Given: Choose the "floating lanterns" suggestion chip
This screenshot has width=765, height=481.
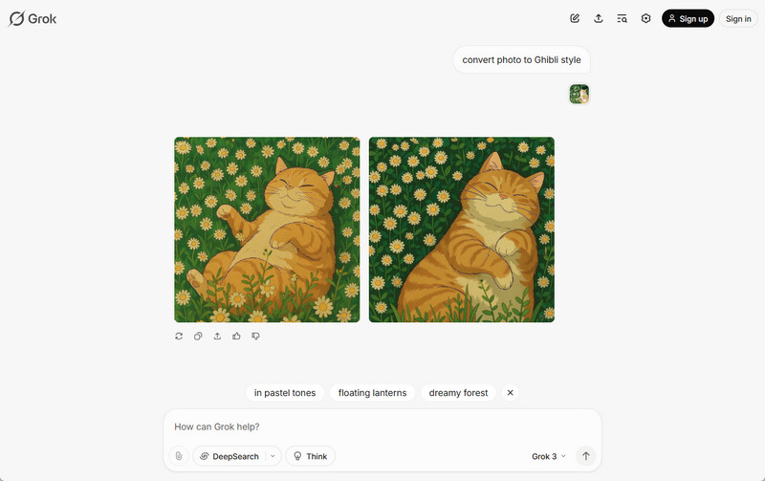Looking at the screenshot, I should (372, 393).
